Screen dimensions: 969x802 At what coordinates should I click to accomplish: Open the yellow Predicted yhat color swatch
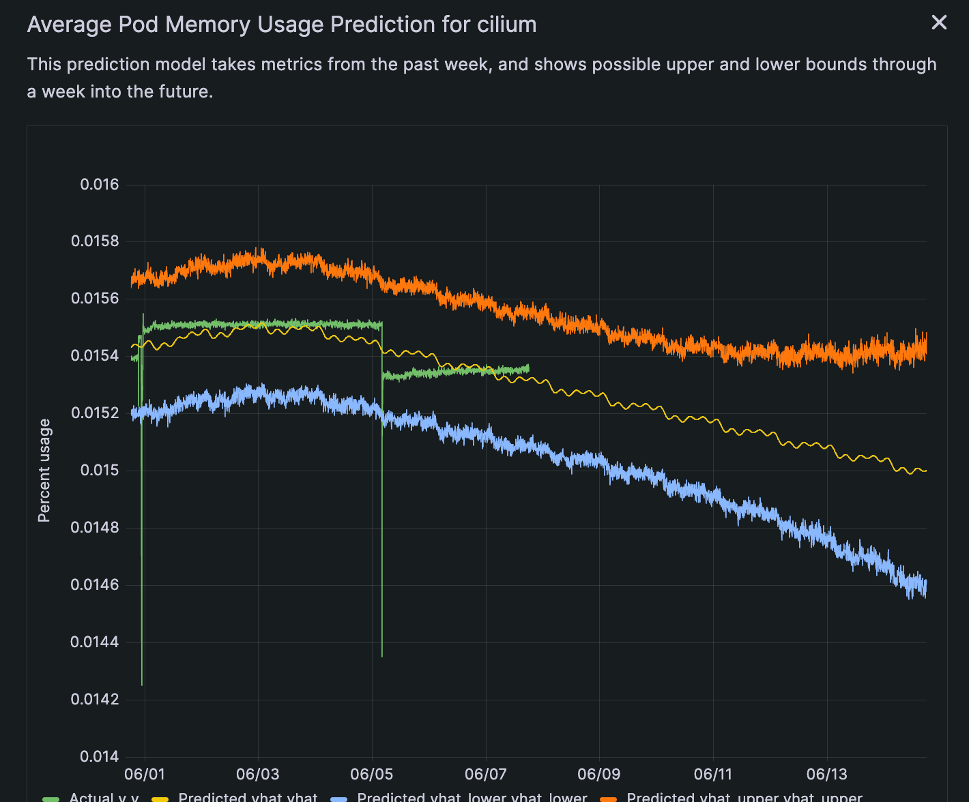(x=160, y=799)
